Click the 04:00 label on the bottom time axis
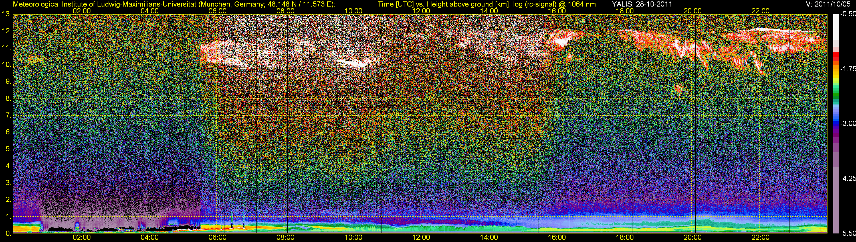This screenshot has height=242, width=856. [150, 237]
